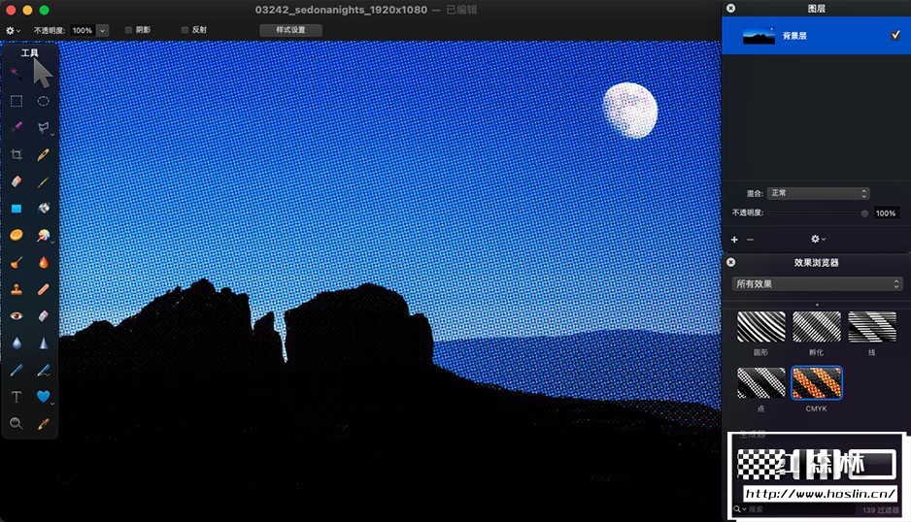Select the Crop tool
This screenshot has width=911, height=522.
(x=17, y=154)
